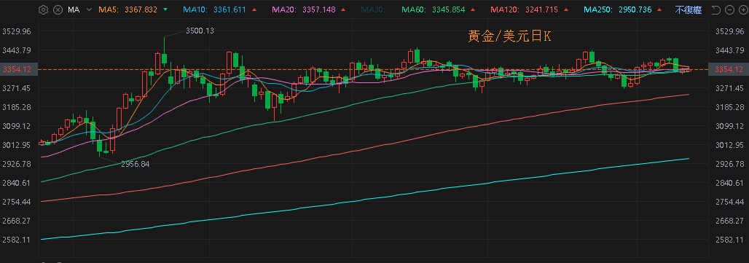This screenshot has height=263, width=749.
Task: Click current price tag 3354.12 on right axis
Action: [x=729, y=70]
